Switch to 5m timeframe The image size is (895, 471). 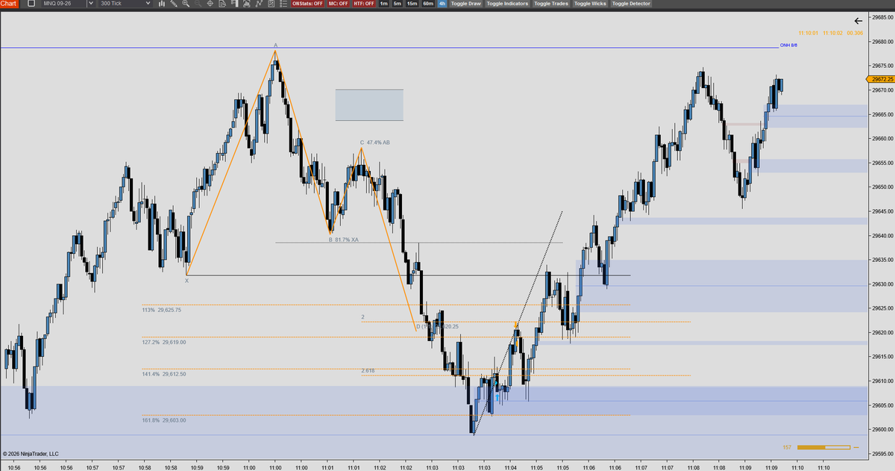click(398, 4)
